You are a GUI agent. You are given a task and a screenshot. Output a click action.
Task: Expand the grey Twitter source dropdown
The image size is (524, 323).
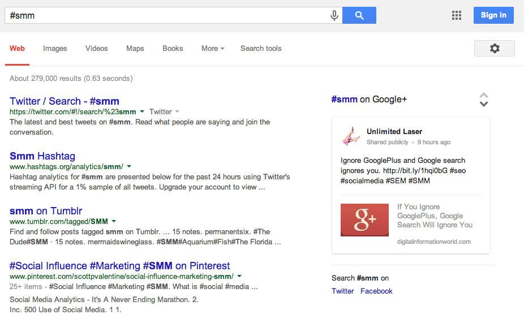(x=165, y=111)
